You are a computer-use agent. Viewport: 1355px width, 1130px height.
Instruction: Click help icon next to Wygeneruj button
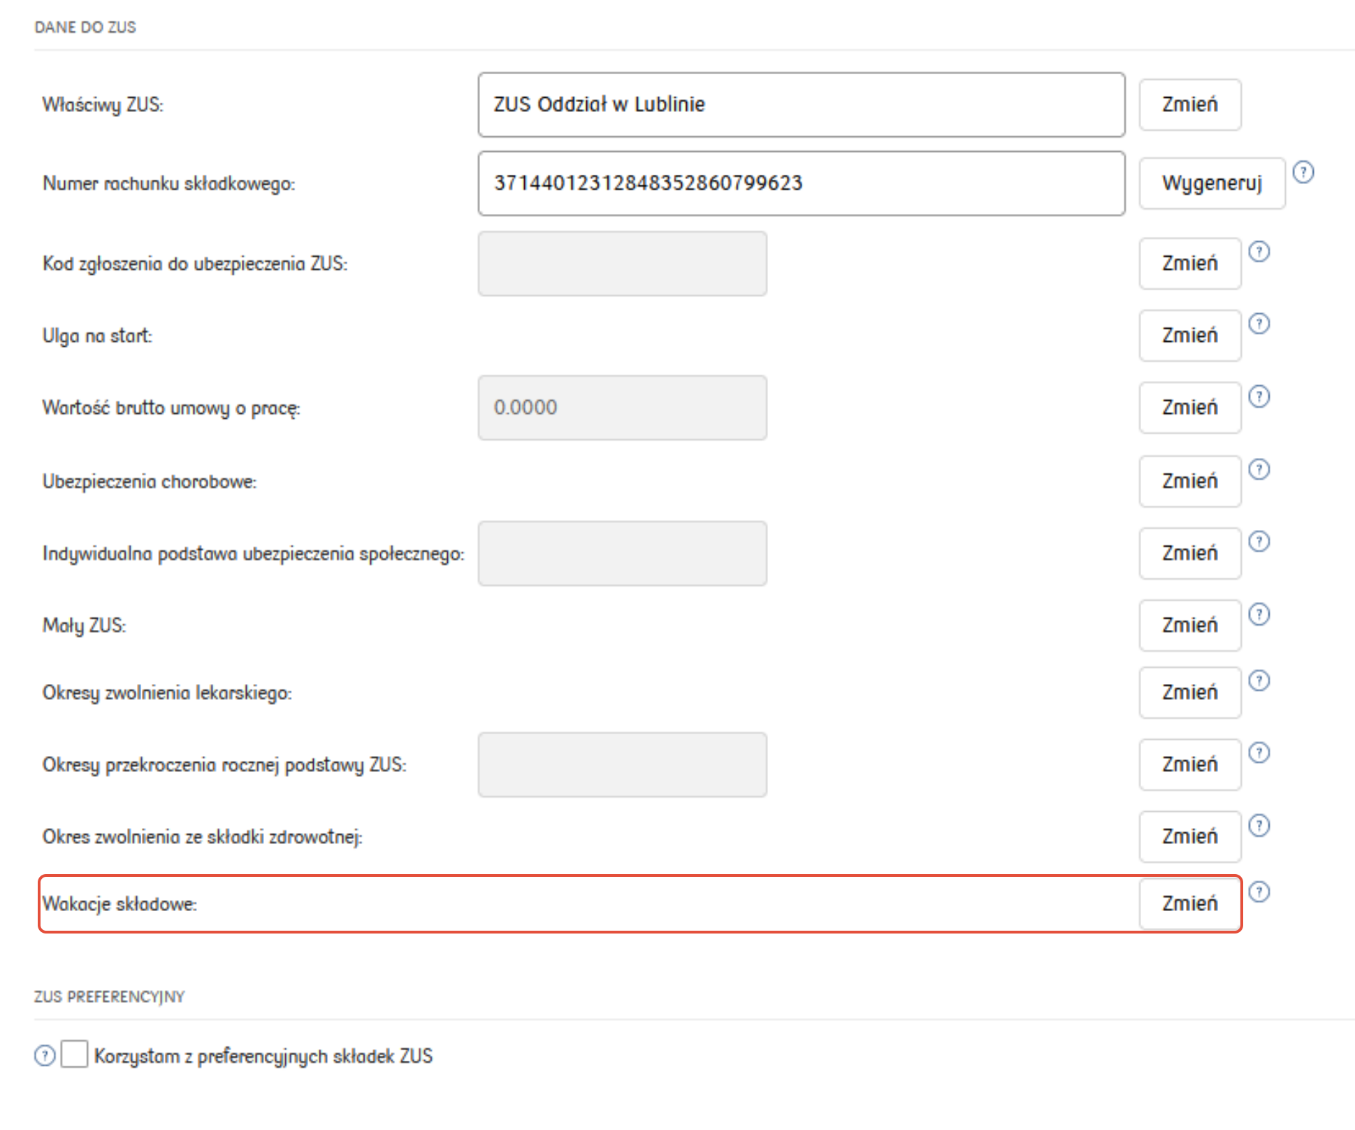tap(1303, 172)
